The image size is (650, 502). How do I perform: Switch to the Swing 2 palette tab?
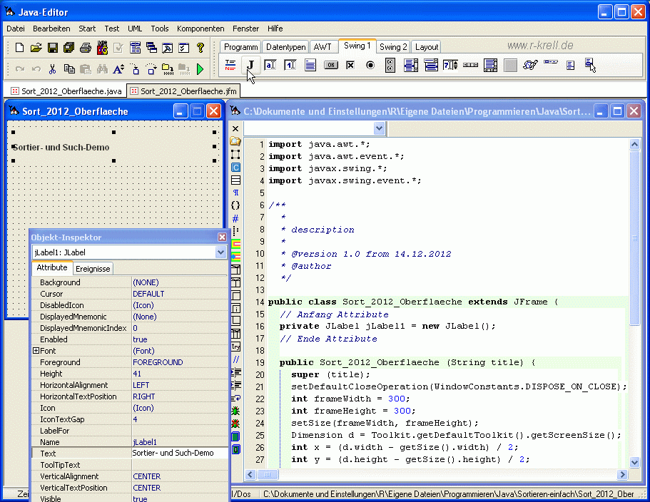pyautogui.click(x=393, y=47)
